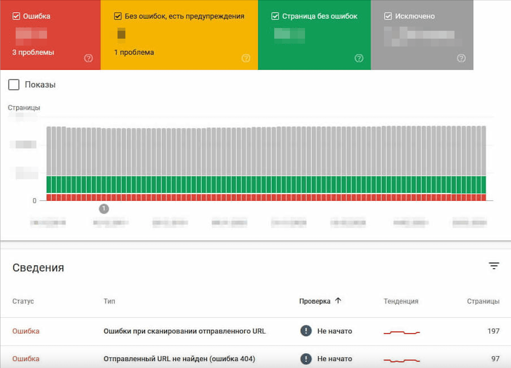Uncheck the Ошибка checkbox

click(x=16, y=16)
